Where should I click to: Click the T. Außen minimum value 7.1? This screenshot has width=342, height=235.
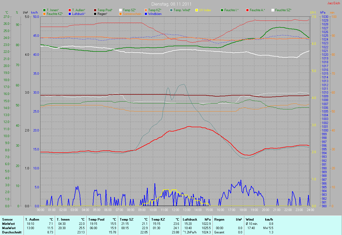51,224
